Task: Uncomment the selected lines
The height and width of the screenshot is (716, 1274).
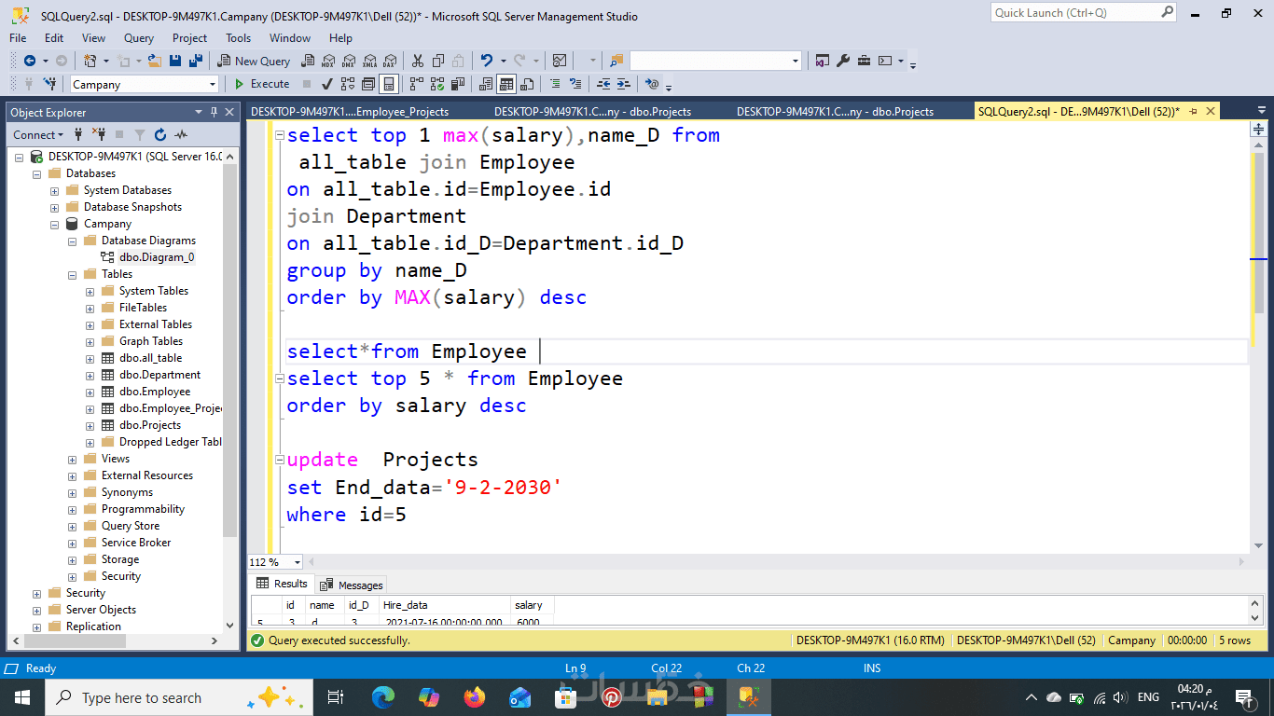Action: click(x=575, y=84)
